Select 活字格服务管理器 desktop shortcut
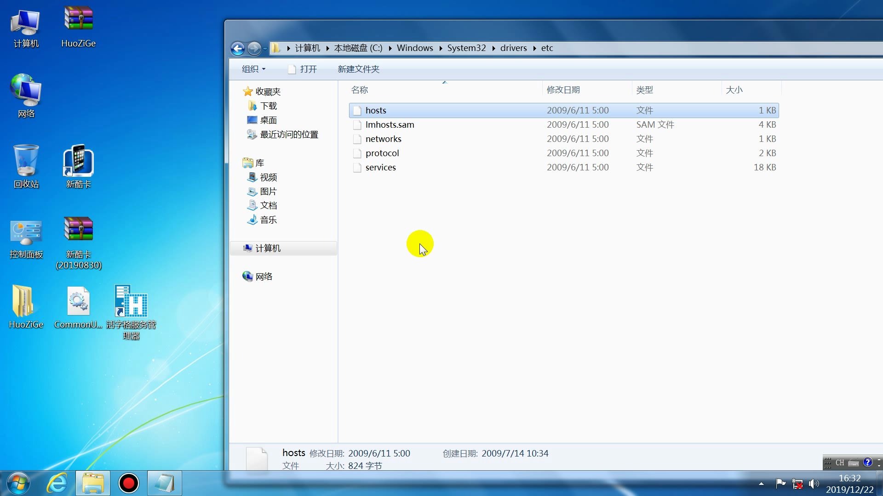This screenshot has height=496, width=883. (131, 312)
